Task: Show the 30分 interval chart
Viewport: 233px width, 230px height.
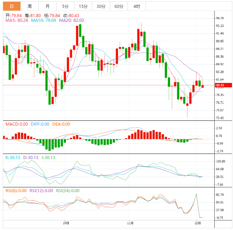Action: 101,6
